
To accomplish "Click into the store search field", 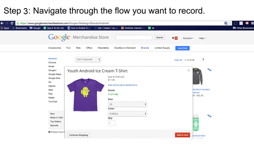I will [134, 37].
